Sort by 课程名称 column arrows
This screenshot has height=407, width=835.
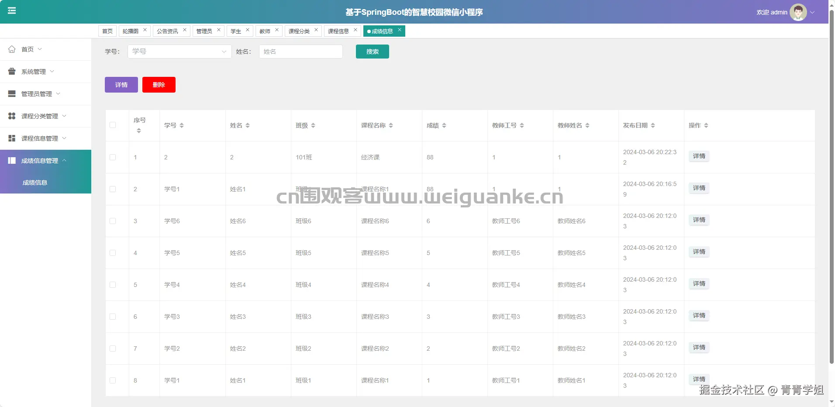tap(391, 126)
